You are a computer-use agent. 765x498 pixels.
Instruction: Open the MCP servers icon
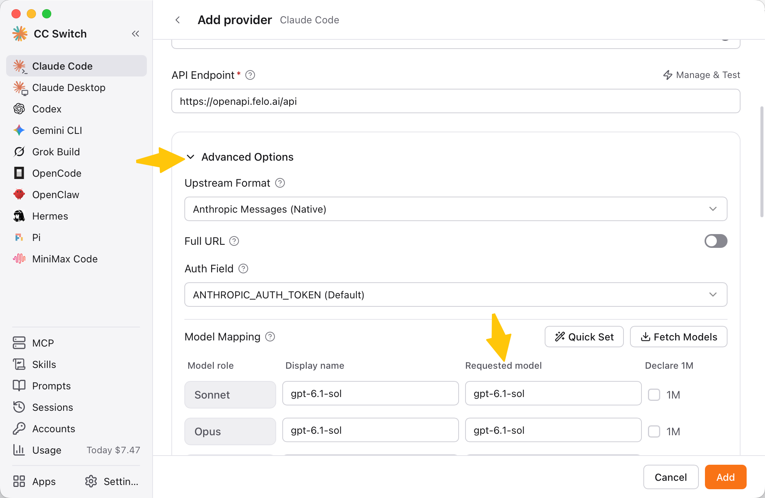[x=19, y=343]
